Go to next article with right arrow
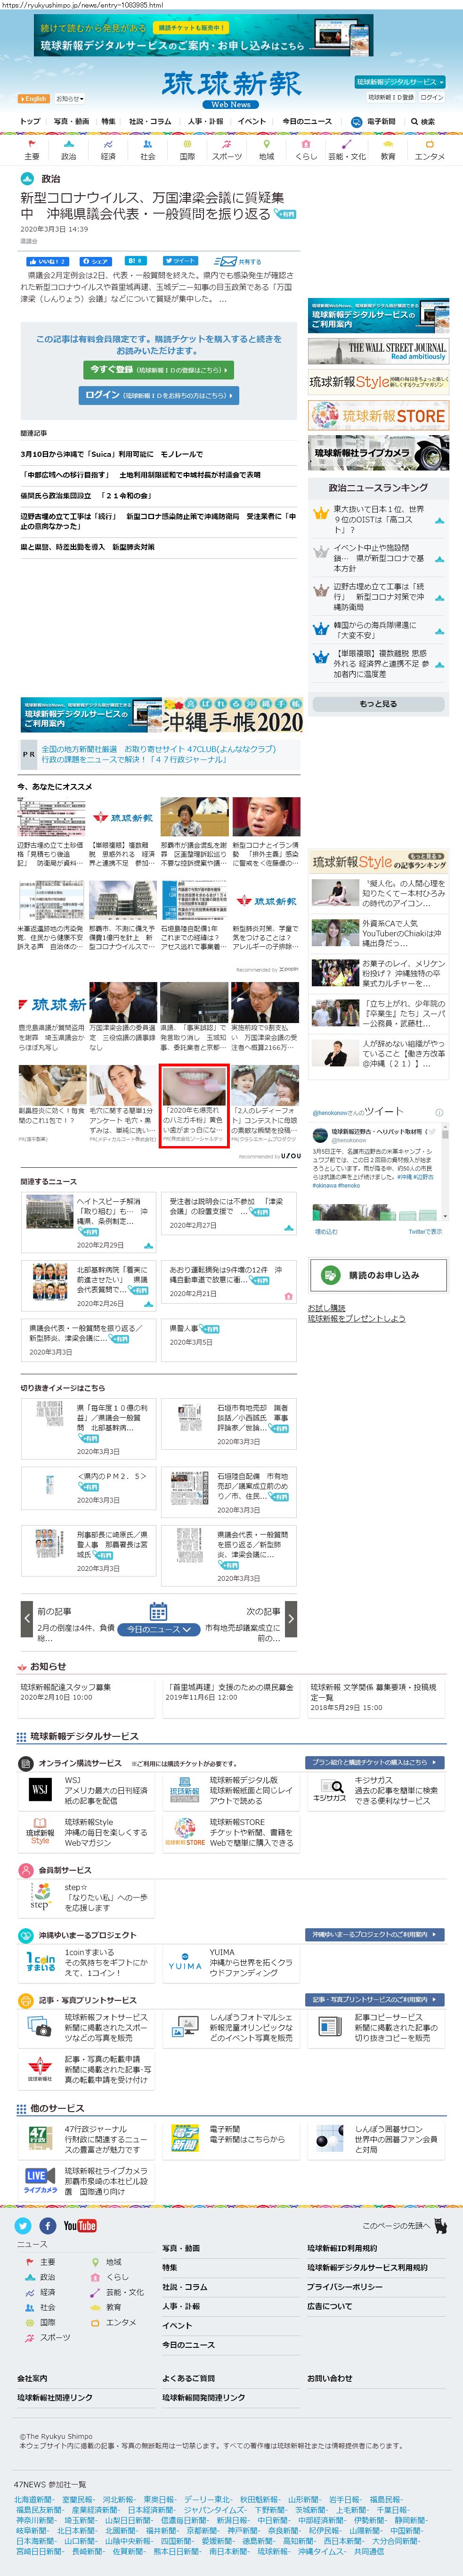 pyautogui.click(x=291, y=1618)
